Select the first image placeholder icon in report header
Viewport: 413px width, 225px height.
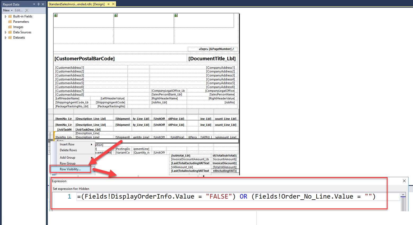point(56,15)
